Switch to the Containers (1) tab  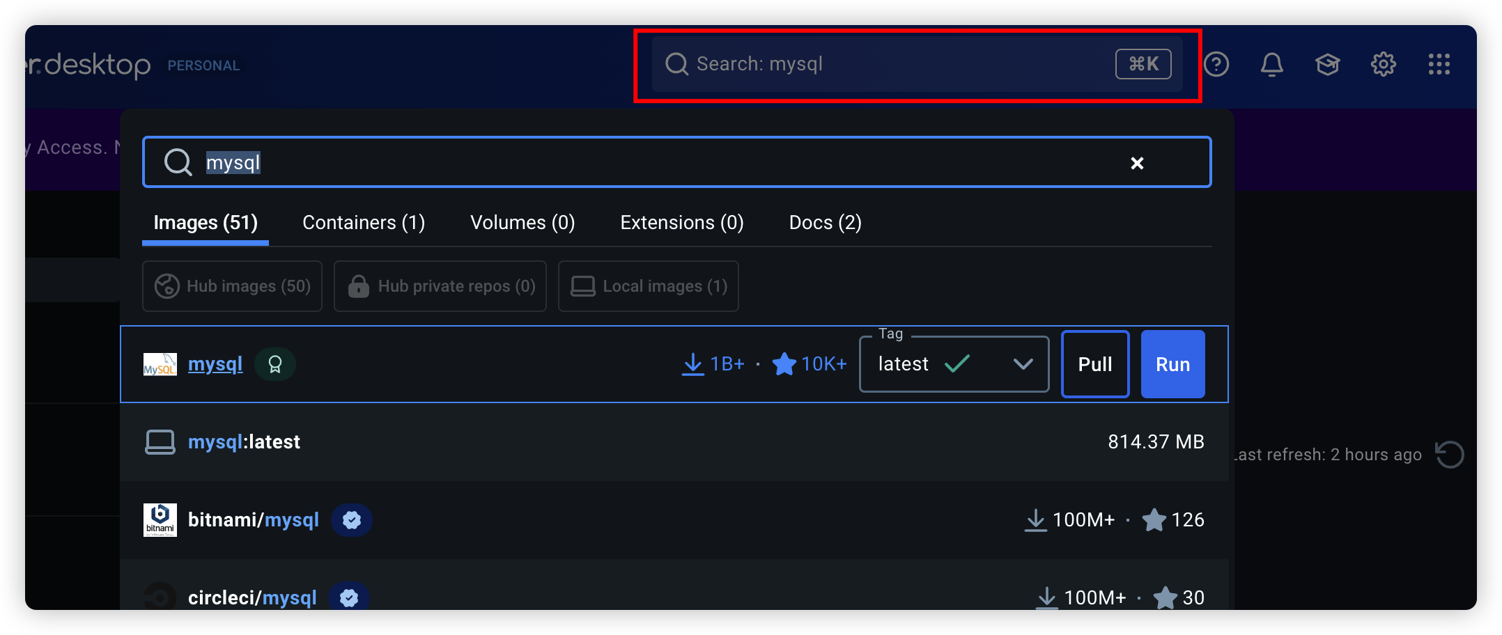[364, 223]
